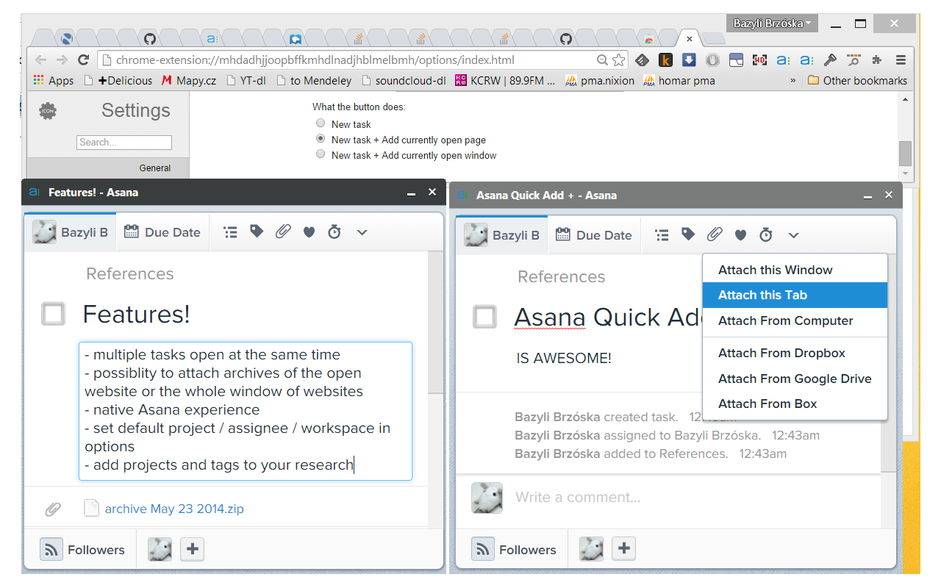Click the tag icon in Features! window
The width and height of the screenshot is (941, 588).
[x=257, y=232]
